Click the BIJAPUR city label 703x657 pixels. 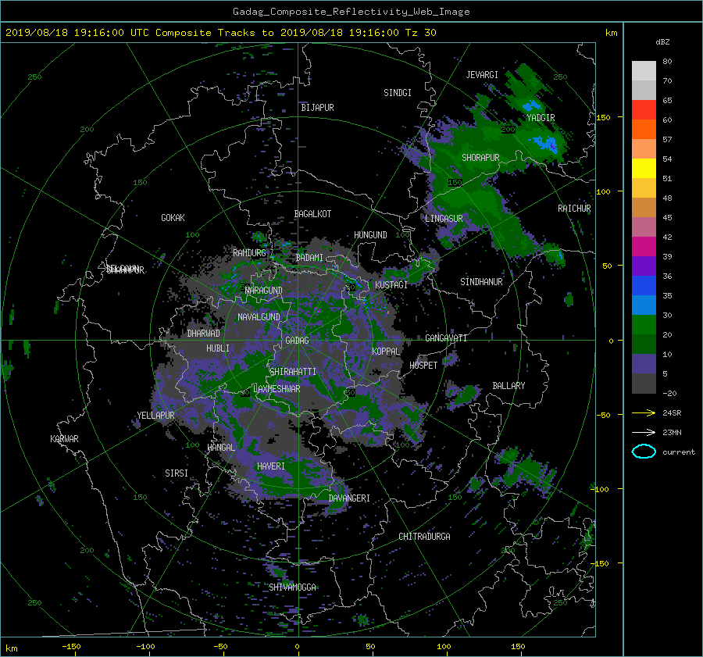(x=317, y=108)
